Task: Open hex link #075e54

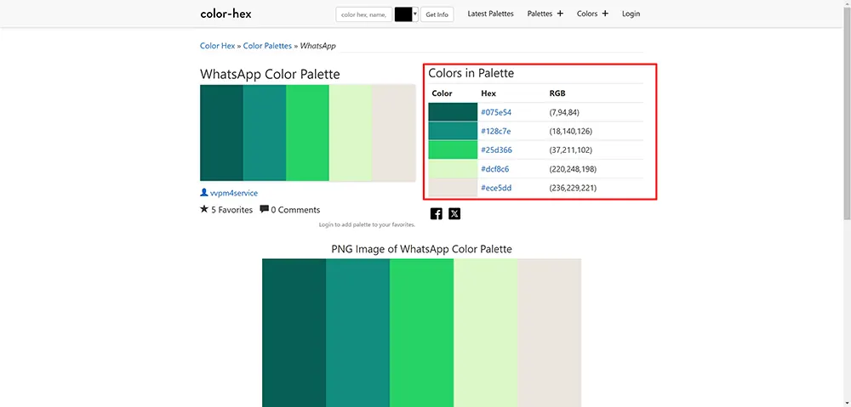Action: 496,113
